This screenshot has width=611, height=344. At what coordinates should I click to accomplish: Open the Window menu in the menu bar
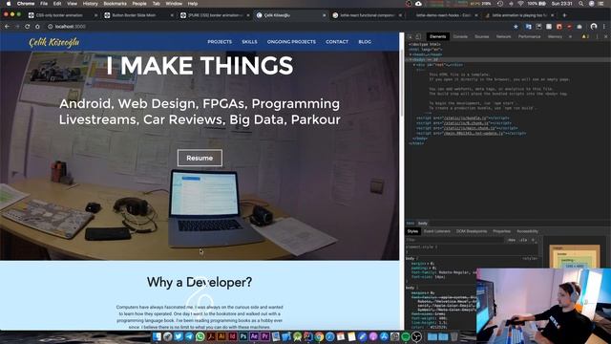coord(174,4)
